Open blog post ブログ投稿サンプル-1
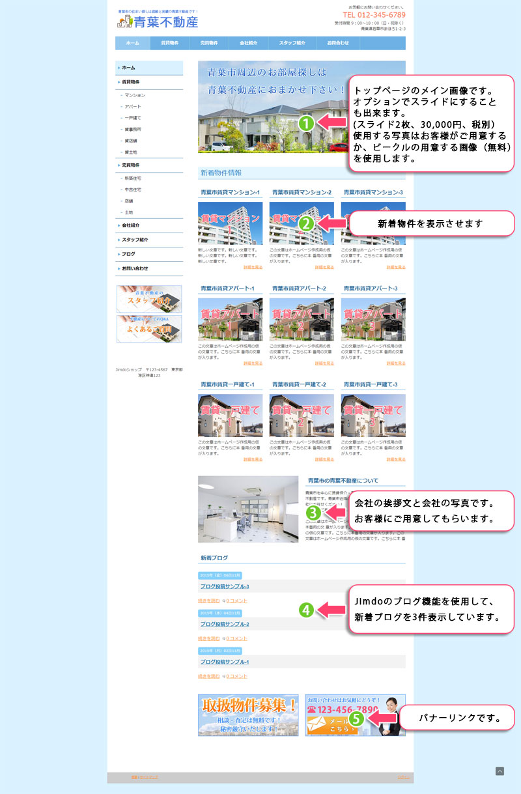521x794 pixels. point(225,662)
